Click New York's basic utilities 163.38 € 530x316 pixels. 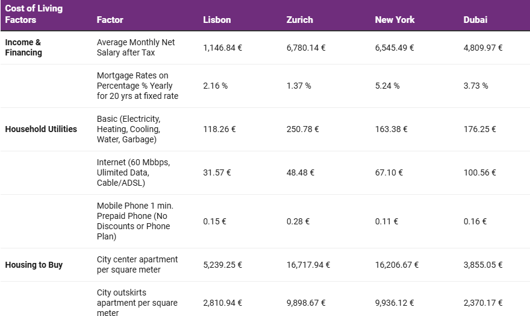point(391,129)
